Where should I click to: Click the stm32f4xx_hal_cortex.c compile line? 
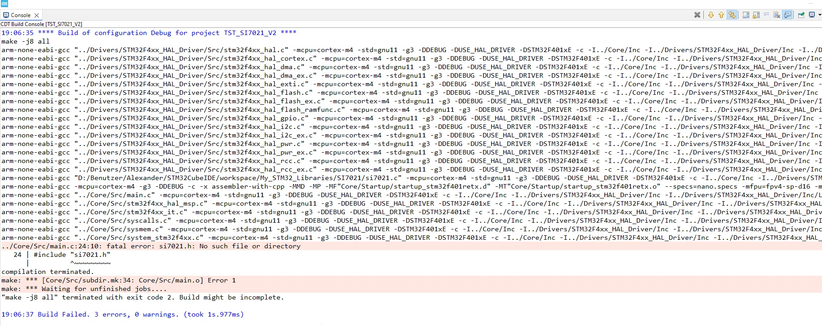click(x=411, y=58)
